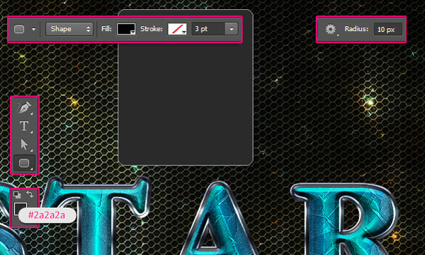Select the Horizontal Type tool

click(x=24, y=126)
